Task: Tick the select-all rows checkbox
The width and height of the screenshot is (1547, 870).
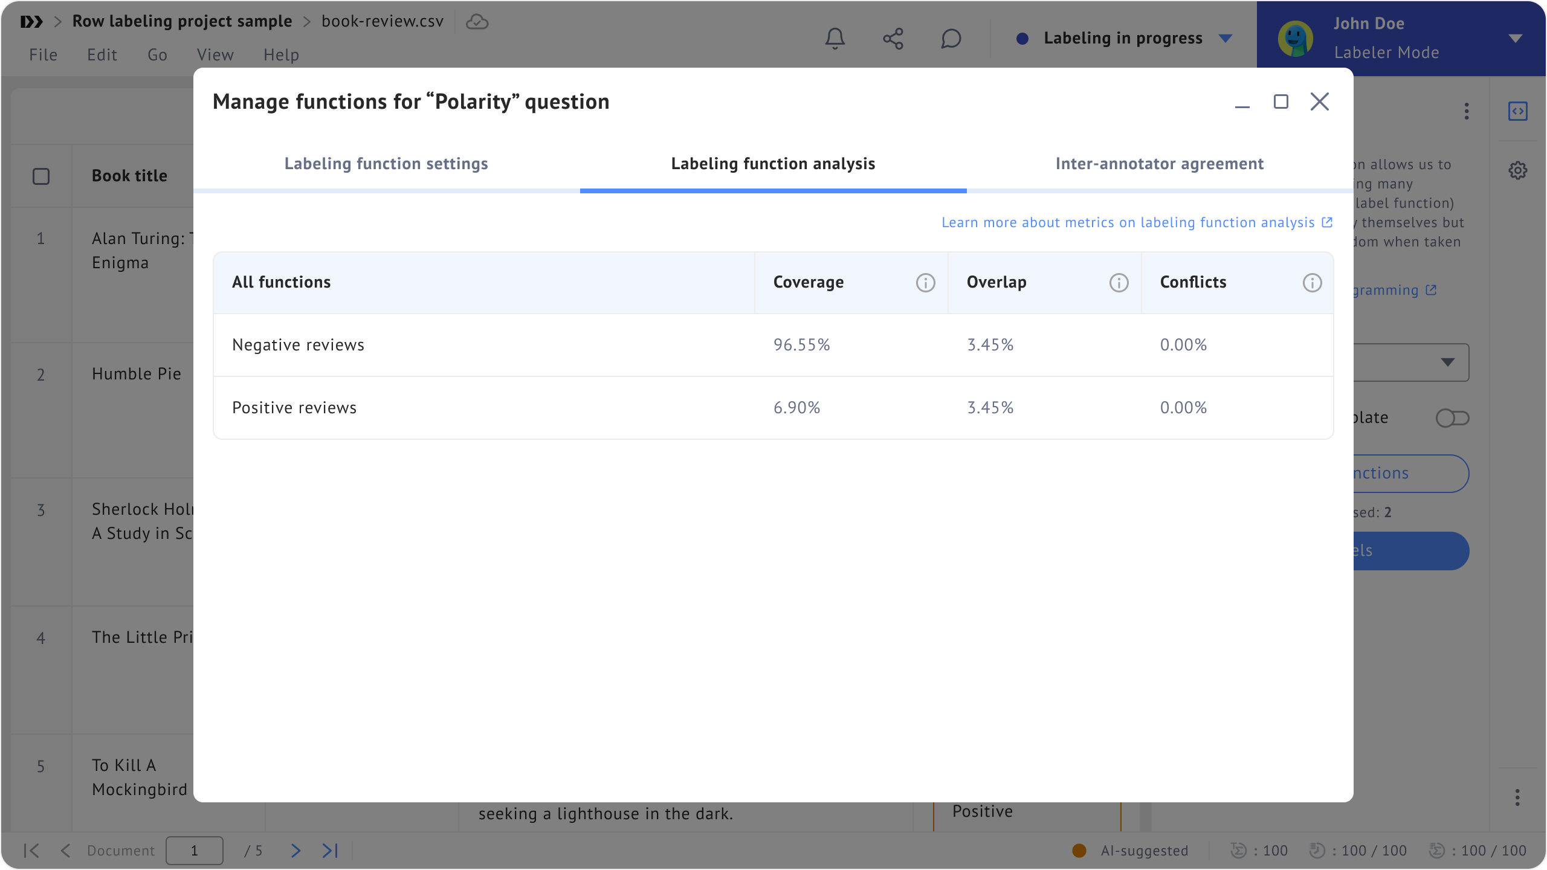Action: click(41, 176)
